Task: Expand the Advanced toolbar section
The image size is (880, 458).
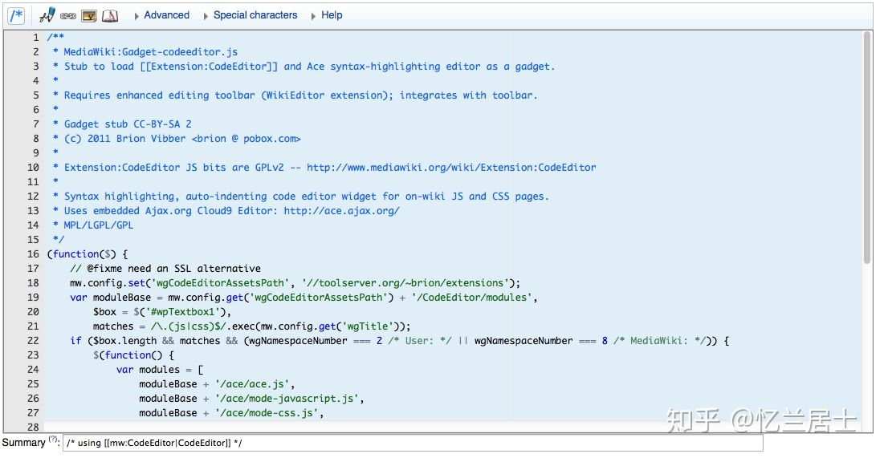Action: tap(162, 15)
